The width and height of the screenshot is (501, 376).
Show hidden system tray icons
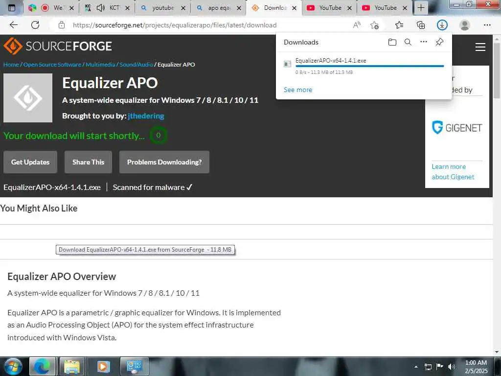pos(416,367)
